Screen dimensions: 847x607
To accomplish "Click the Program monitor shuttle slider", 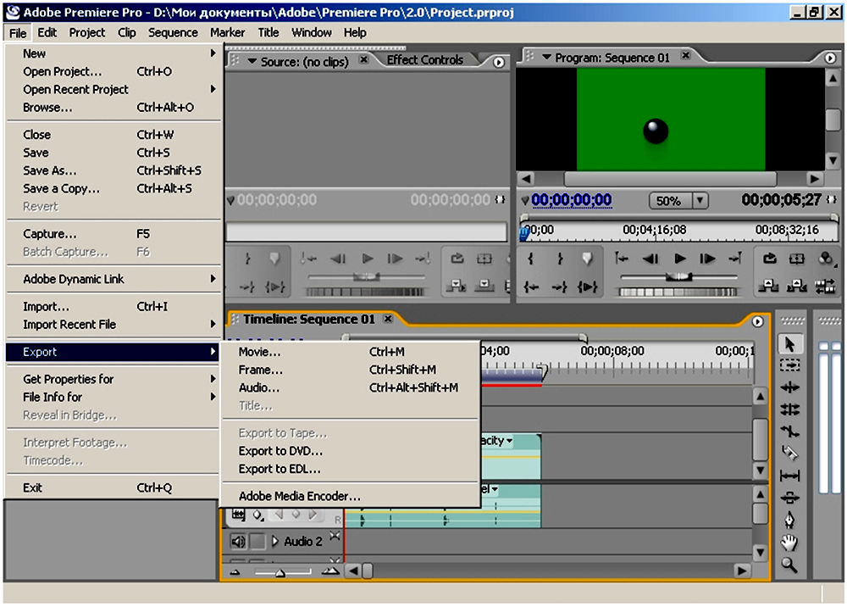I will tap(678, 276).
